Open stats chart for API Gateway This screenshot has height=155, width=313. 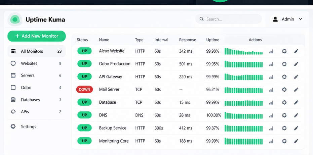[271, 77]
